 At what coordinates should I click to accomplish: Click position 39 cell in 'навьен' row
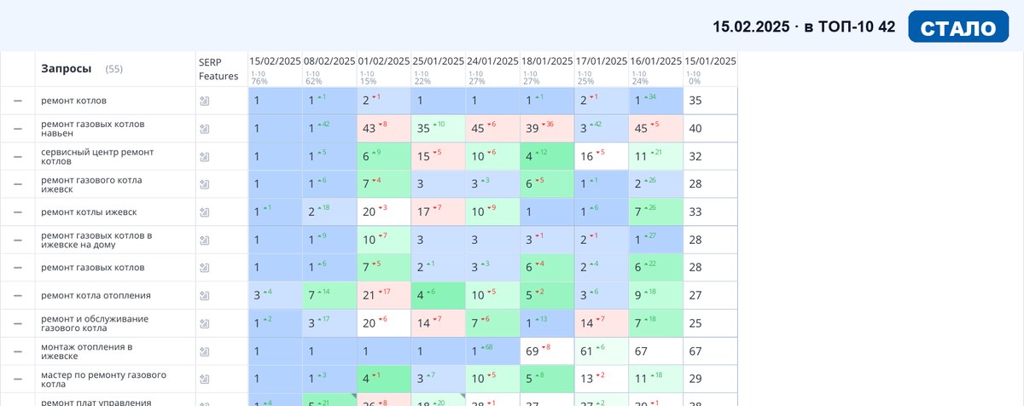tap(547, 129)
